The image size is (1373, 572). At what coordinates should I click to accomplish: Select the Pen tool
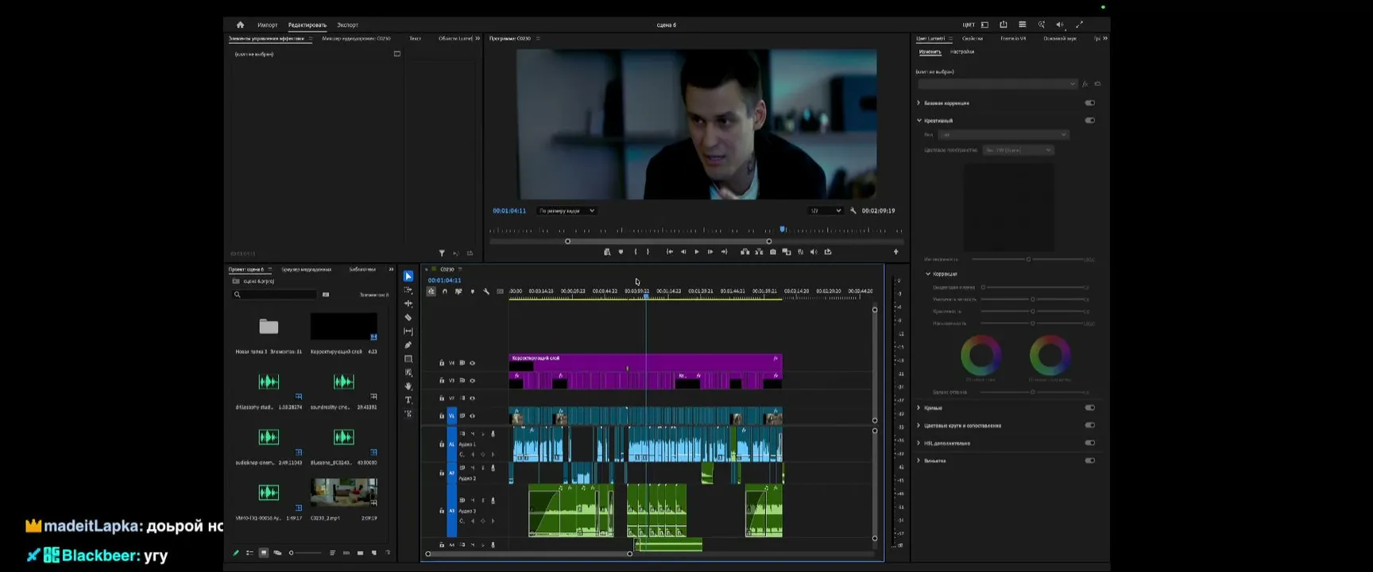pyautogui.click(x=408, y=345)
